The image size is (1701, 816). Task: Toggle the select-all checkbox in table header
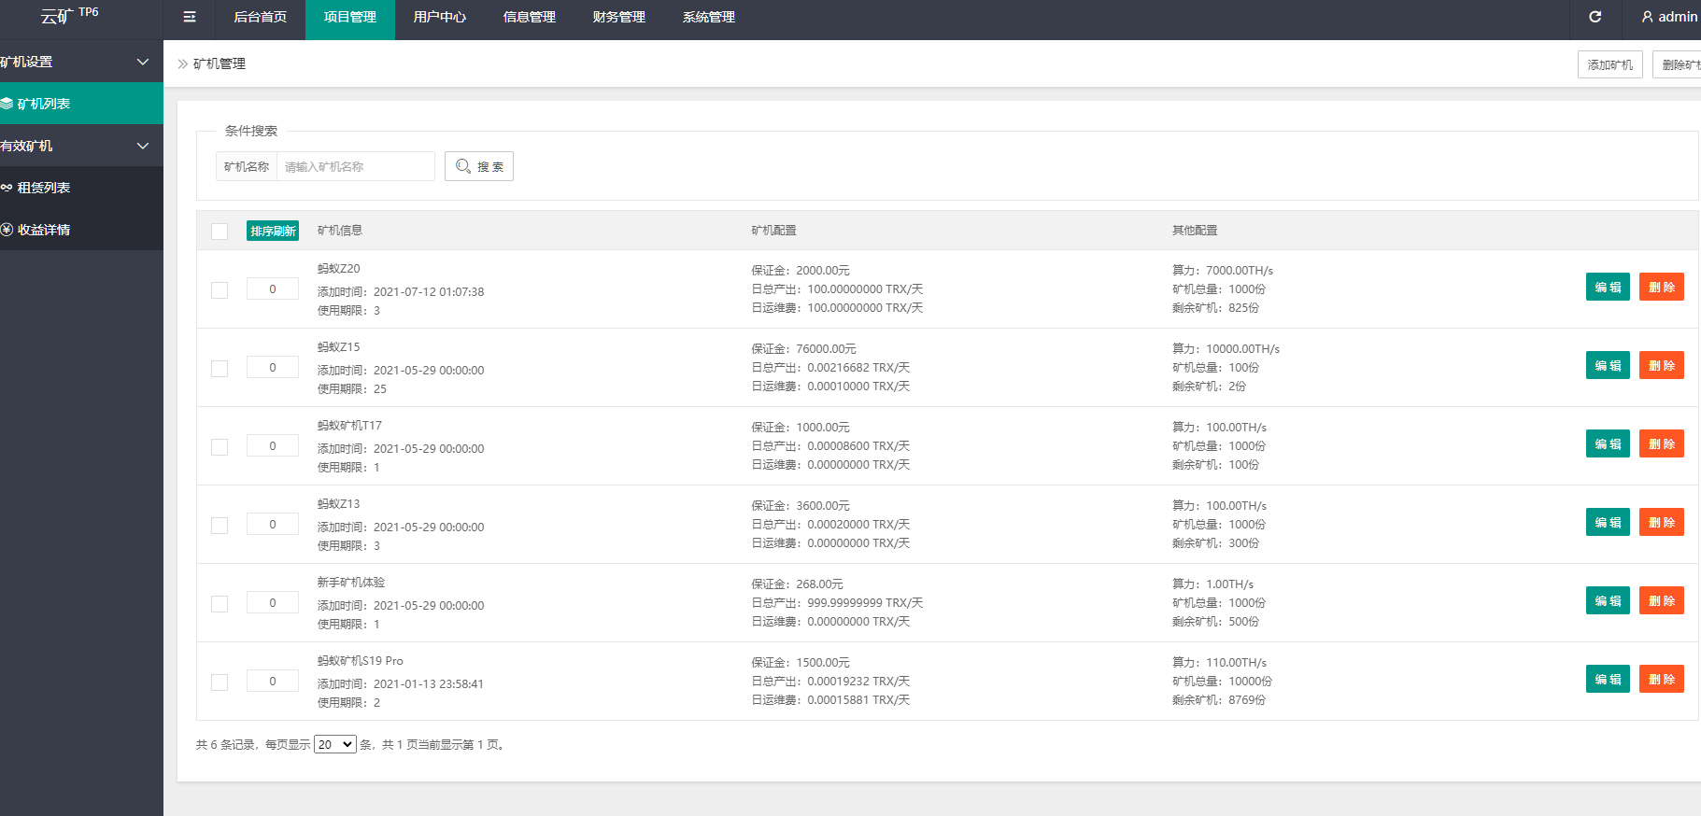[220, 232]
